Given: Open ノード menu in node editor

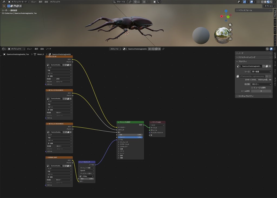Looking at the screenshot, I should [49, 49].
